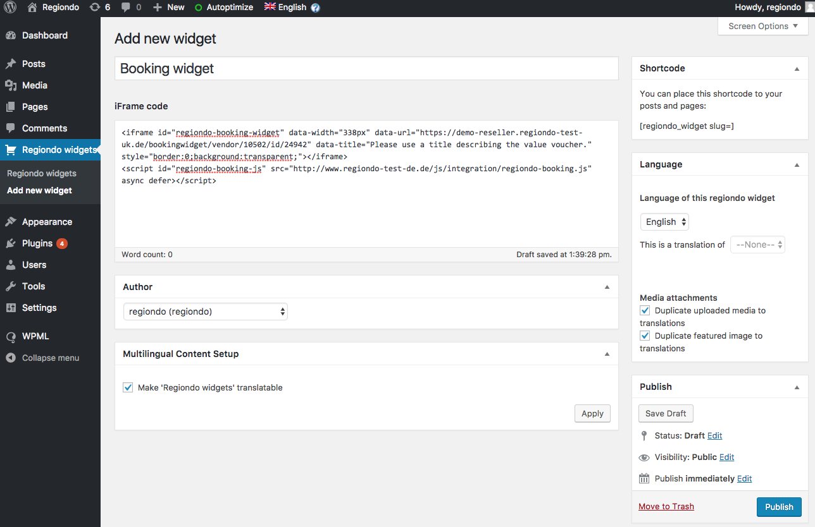Screen dimensions: 815x527
Task: Click the Booking widget title field
Action: pyautogui.click(x=366, y=68)
